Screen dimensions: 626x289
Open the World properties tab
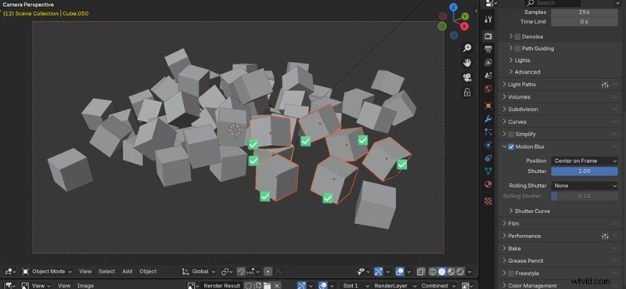click(487, 89)
